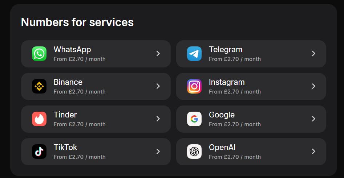Click the OpenAI logo icon
344x178 pixels.
[194, 152]
